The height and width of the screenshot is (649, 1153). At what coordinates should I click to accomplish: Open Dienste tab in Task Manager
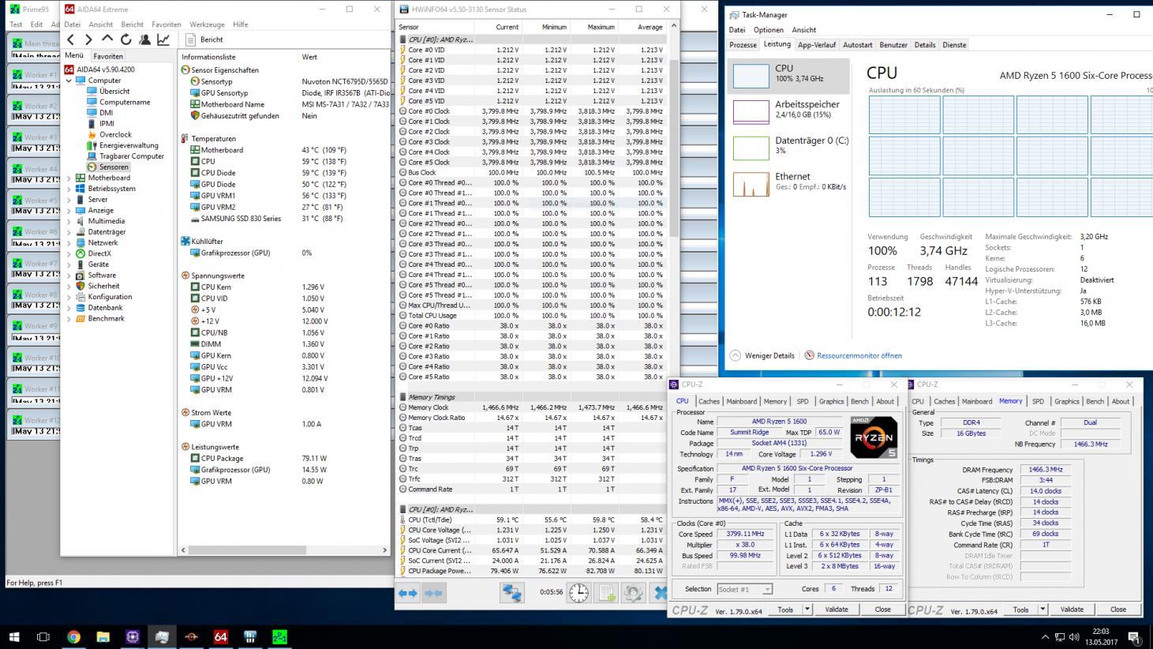point(954,45)
